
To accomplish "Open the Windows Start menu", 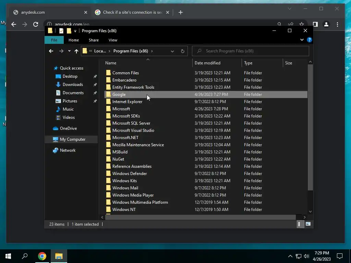I will tap(8, 256).
